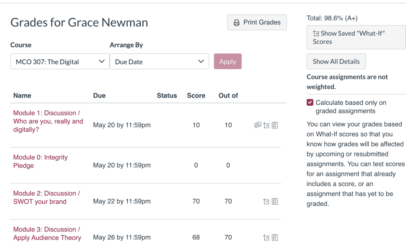406x249 pixels.
Task: View the rubric icon for Module 1 Discussion
Action: 275,125
